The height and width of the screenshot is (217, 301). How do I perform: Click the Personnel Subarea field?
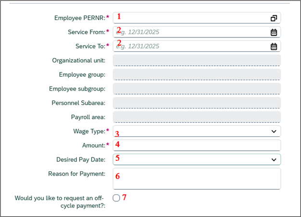tap(196, 103)
